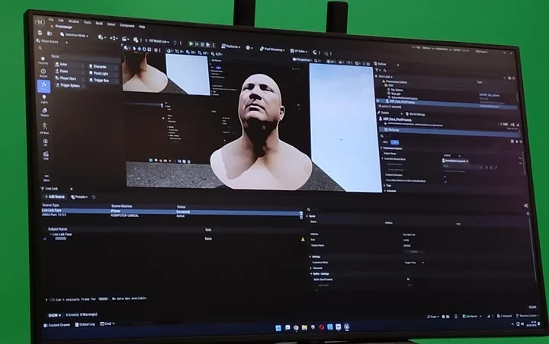This screenshot has width=549, height=344.
Task: Open the Lights category icon
Action: pos(44,99)
